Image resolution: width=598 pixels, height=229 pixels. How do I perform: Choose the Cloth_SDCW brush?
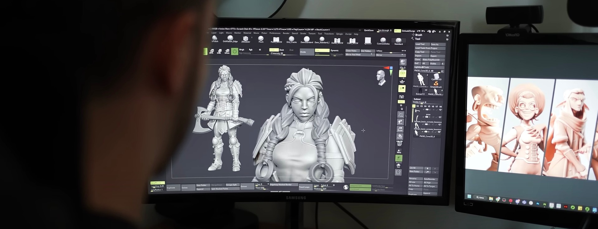pyautogui.click(x=353, y=41)
